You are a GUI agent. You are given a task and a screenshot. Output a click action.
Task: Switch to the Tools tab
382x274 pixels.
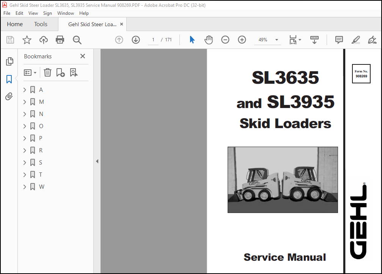click(x=41, y=24)
